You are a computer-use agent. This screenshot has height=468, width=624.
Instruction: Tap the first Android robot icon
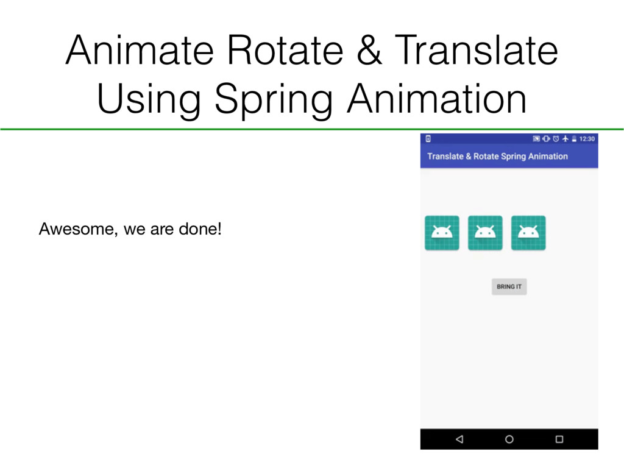(442, 233)
